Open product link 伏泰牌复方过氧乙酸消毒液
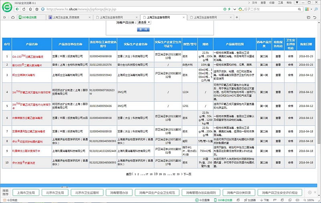The height and width of the screenshot is (203, 321). 27,118
